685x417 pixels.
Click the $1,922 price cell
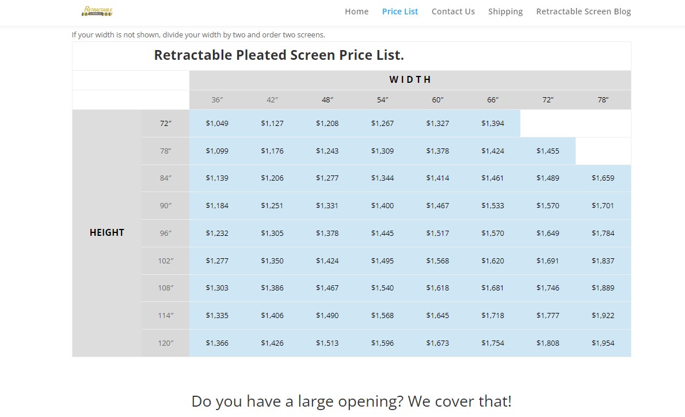(x=603, y=315)
